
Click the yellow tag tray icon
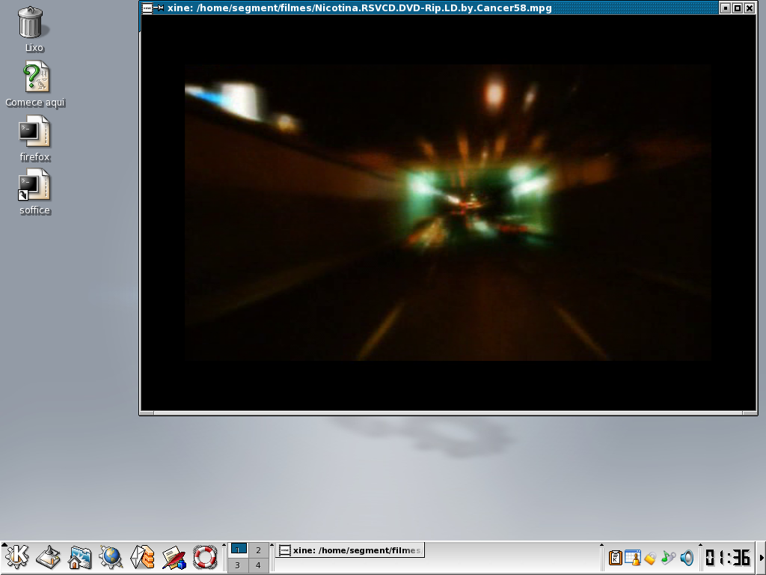pyautogui.click(x=650, y=559)
